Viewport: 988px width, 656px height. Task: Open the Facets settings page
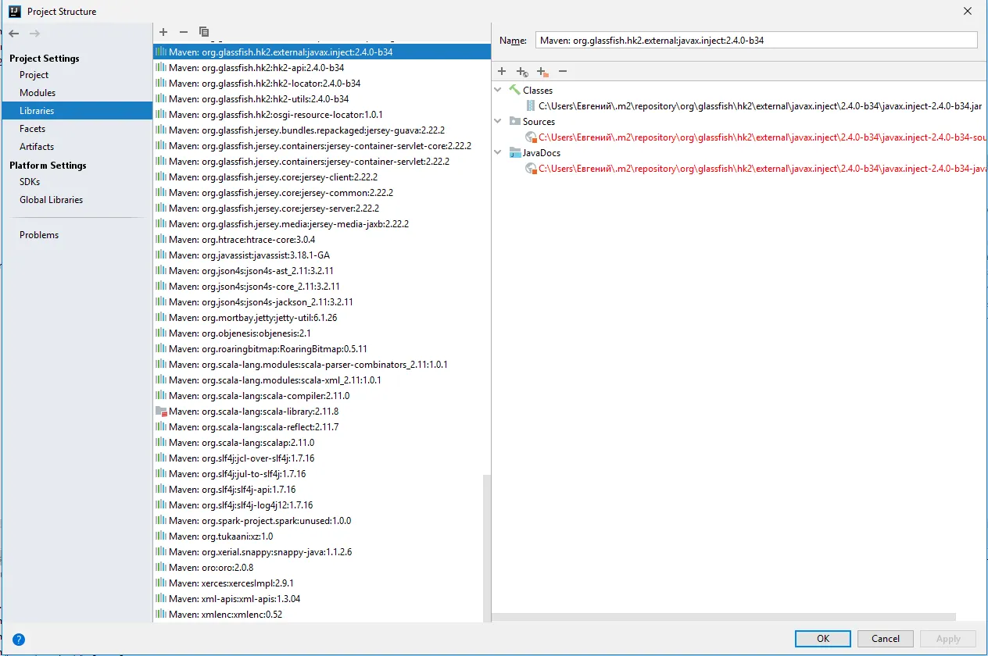click(x=33, y=129)
